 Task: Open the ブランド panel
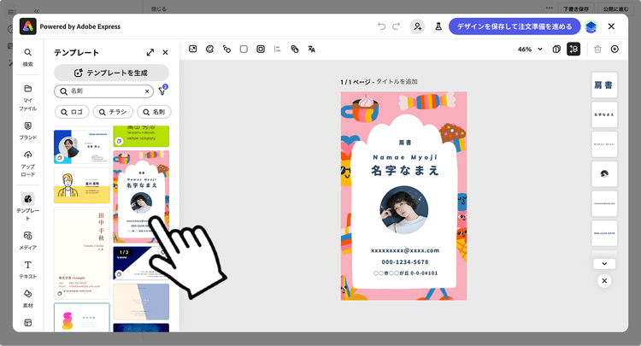click(28, 131)
